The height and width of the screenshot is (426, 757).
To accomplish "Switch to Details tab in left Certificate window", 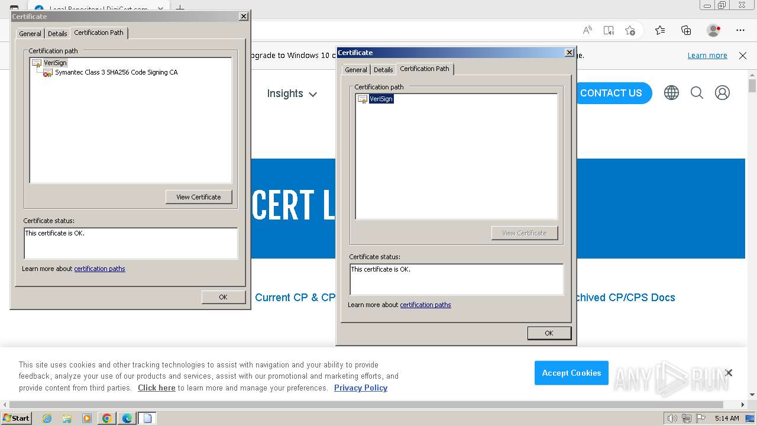I will (57, 34).
